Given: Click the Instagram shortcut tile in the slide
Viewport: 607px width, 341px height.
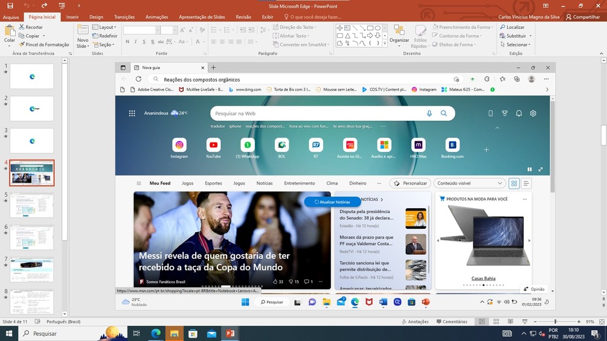Looking at the screenshot, I should pos(179,148).
